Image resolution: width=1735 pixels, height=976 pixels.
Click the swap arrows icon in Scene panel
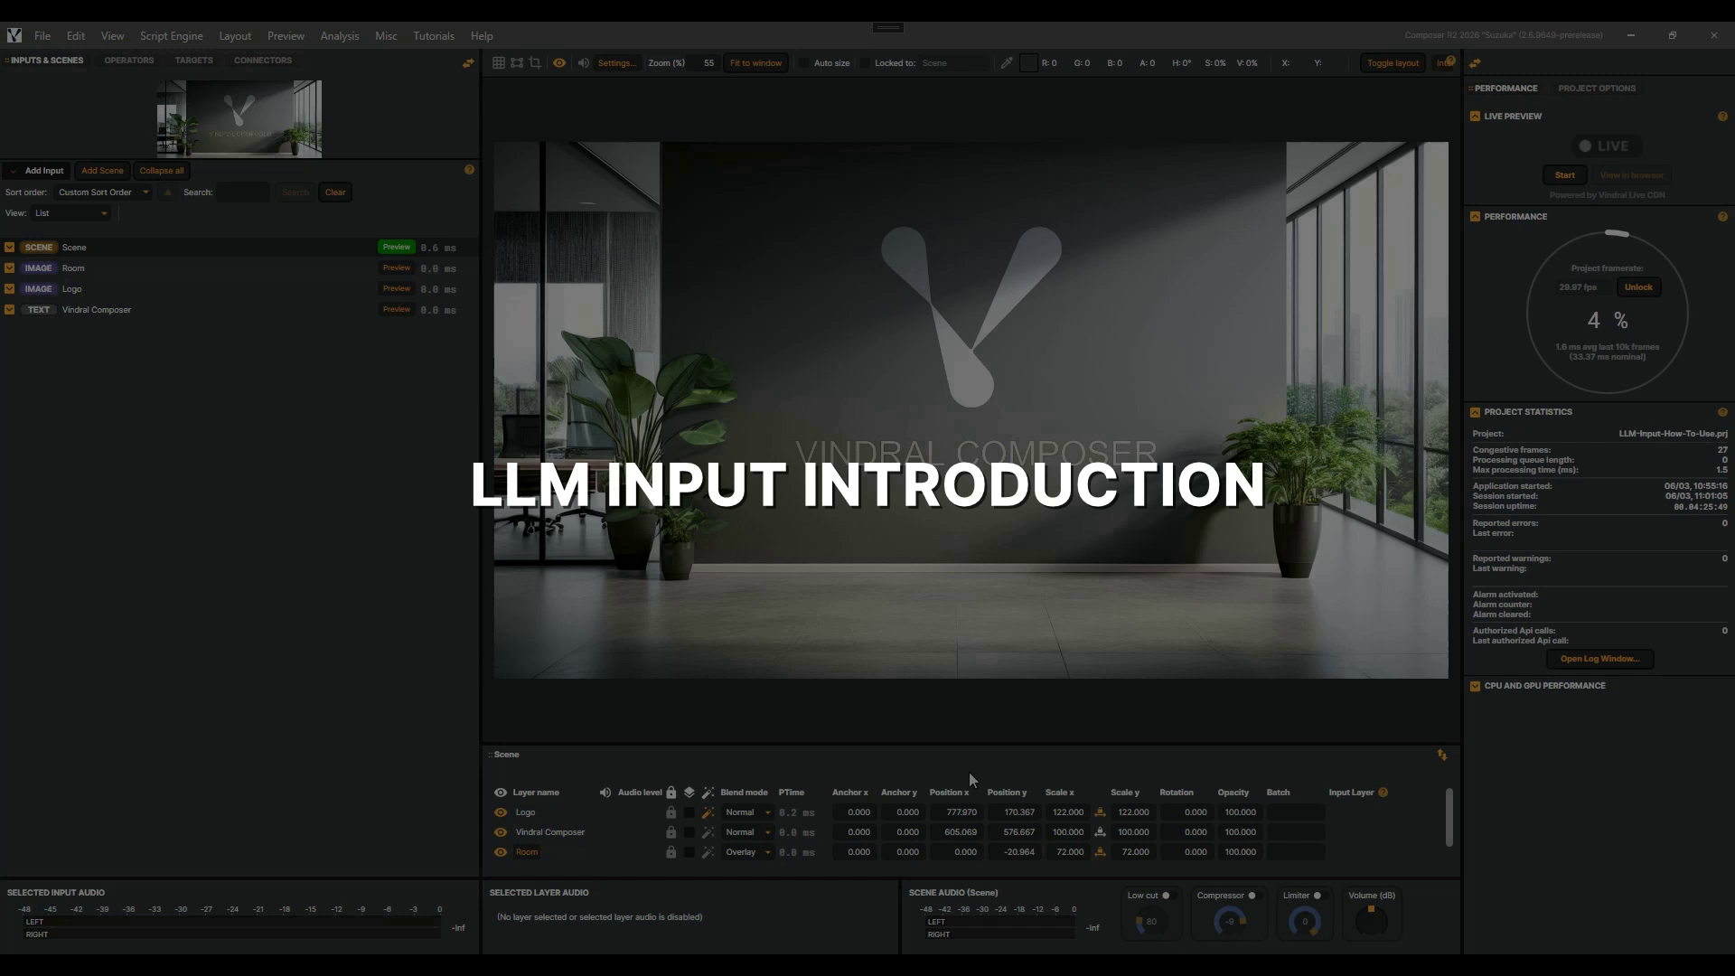point(1442,755)
